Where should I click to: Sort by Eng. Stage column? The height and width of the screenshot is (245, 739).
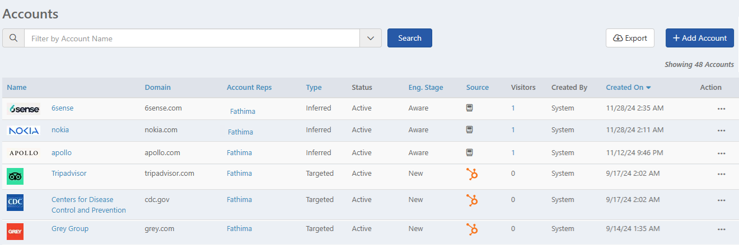pyautogui.click(x=426, y=88)
